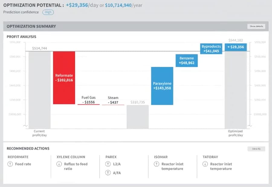Select the red Reformate bar

pyautogui.click(x=64, y=78)
